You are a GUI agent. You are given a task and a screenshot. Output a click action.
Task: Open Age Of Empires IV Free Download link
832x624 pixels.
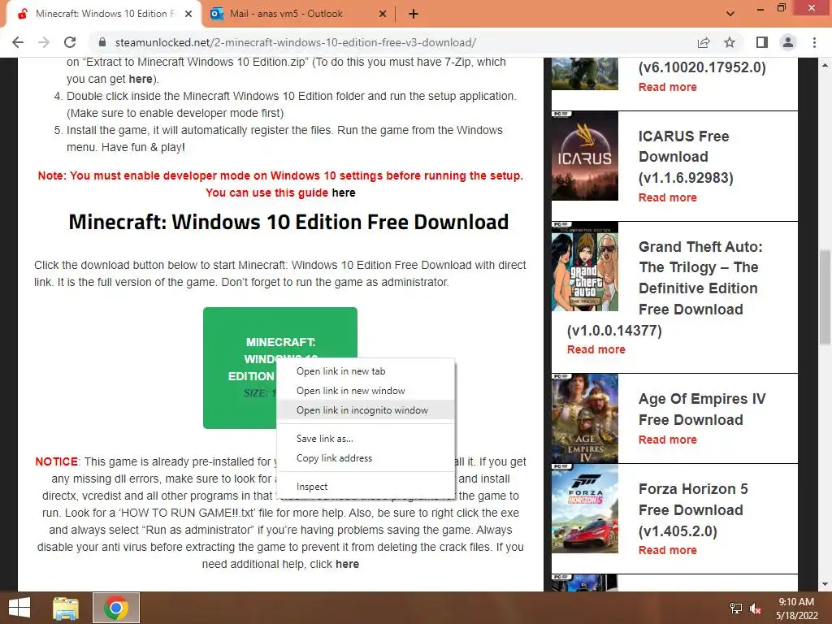[x=702, y=409]
